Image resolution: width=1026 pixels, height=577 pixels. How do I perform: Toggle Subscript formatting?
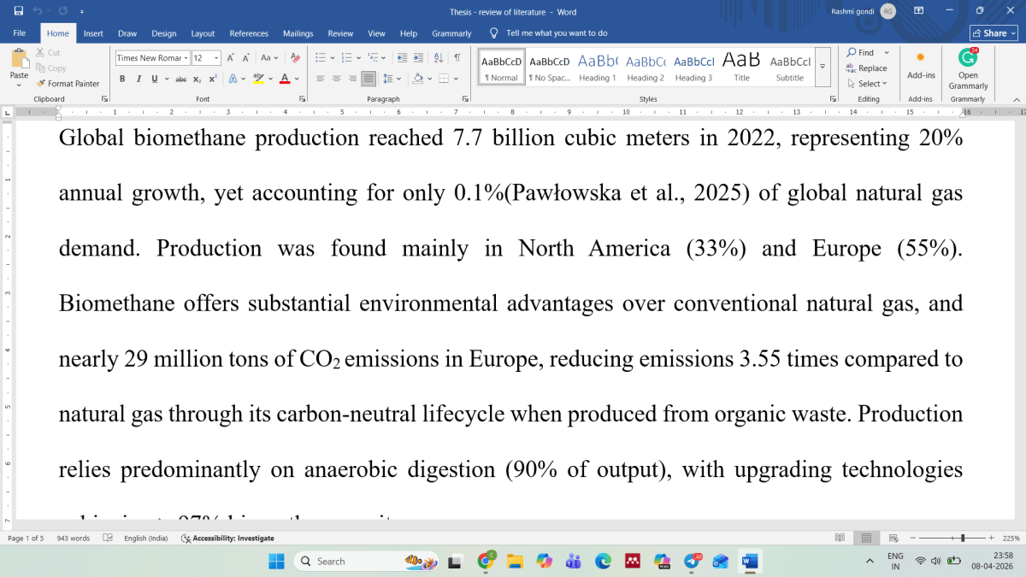point(197,79)
